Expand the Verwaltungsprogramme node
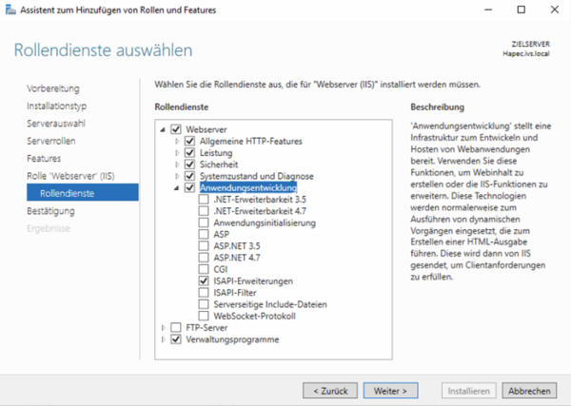This screenshot has height=406, width=571. click(x=163, y=339)
